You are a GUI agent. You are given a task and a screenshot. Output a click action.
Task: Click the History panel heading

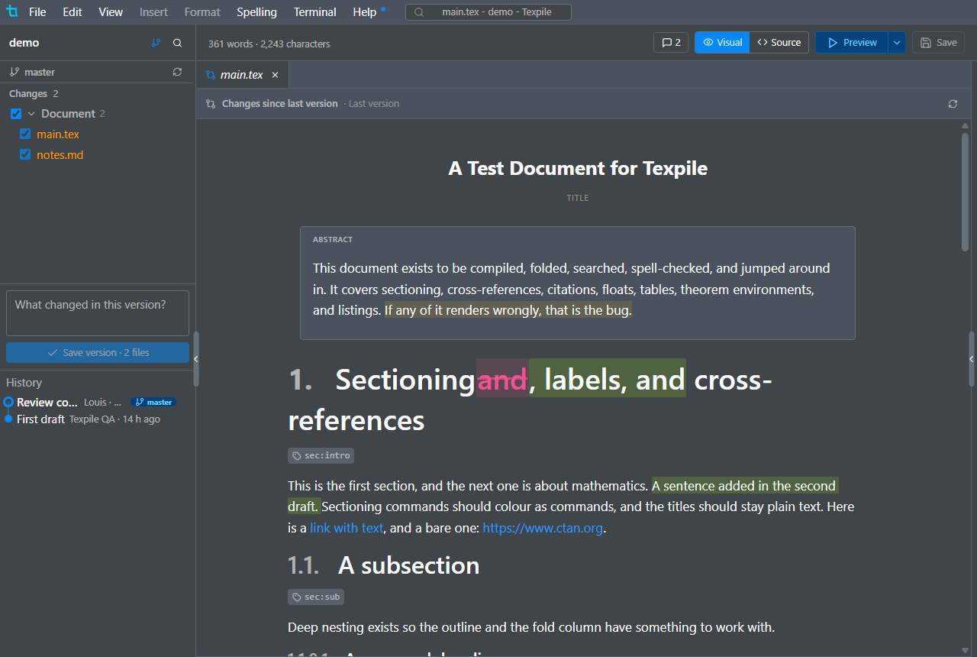24,383
